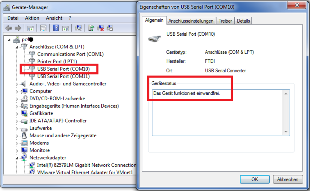Screen dimensions: 310x191
Task: Click the Forward arrow toolbar icon
Action: pyautogui.click(x=18, y=28)
